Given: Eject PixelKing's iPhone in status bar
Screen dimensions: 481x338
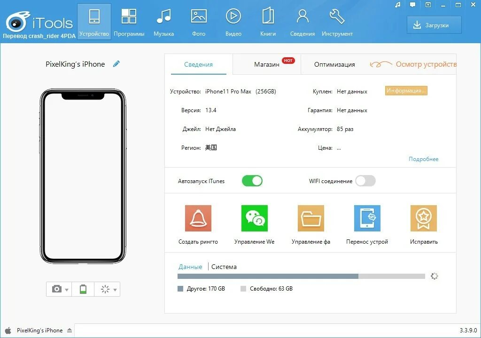Looking at the screenshot, I should pos(70,330).
